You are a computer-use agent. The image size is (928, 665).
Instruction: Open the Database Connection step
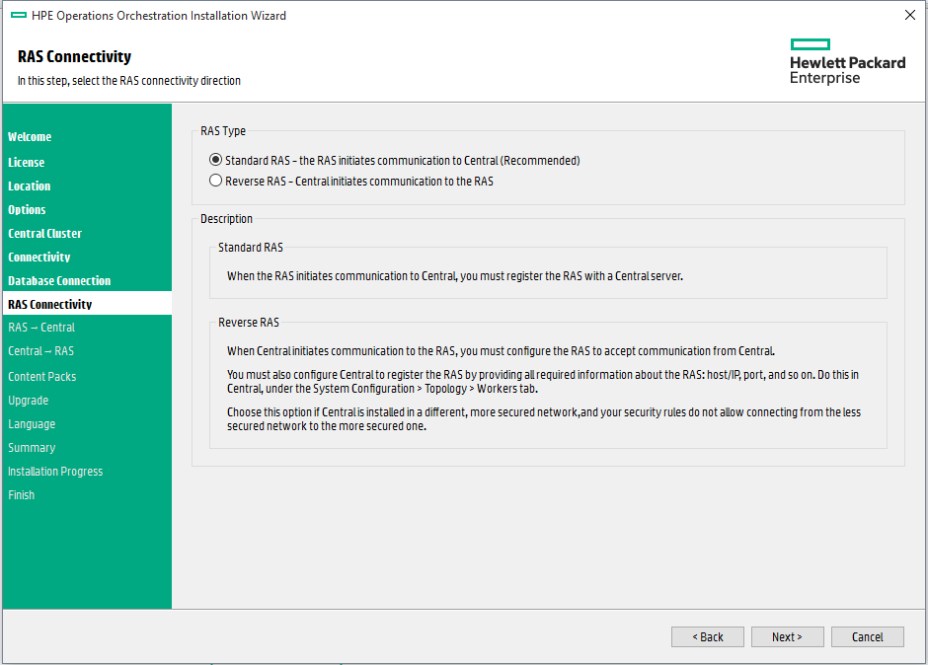(x=59, y=280)
